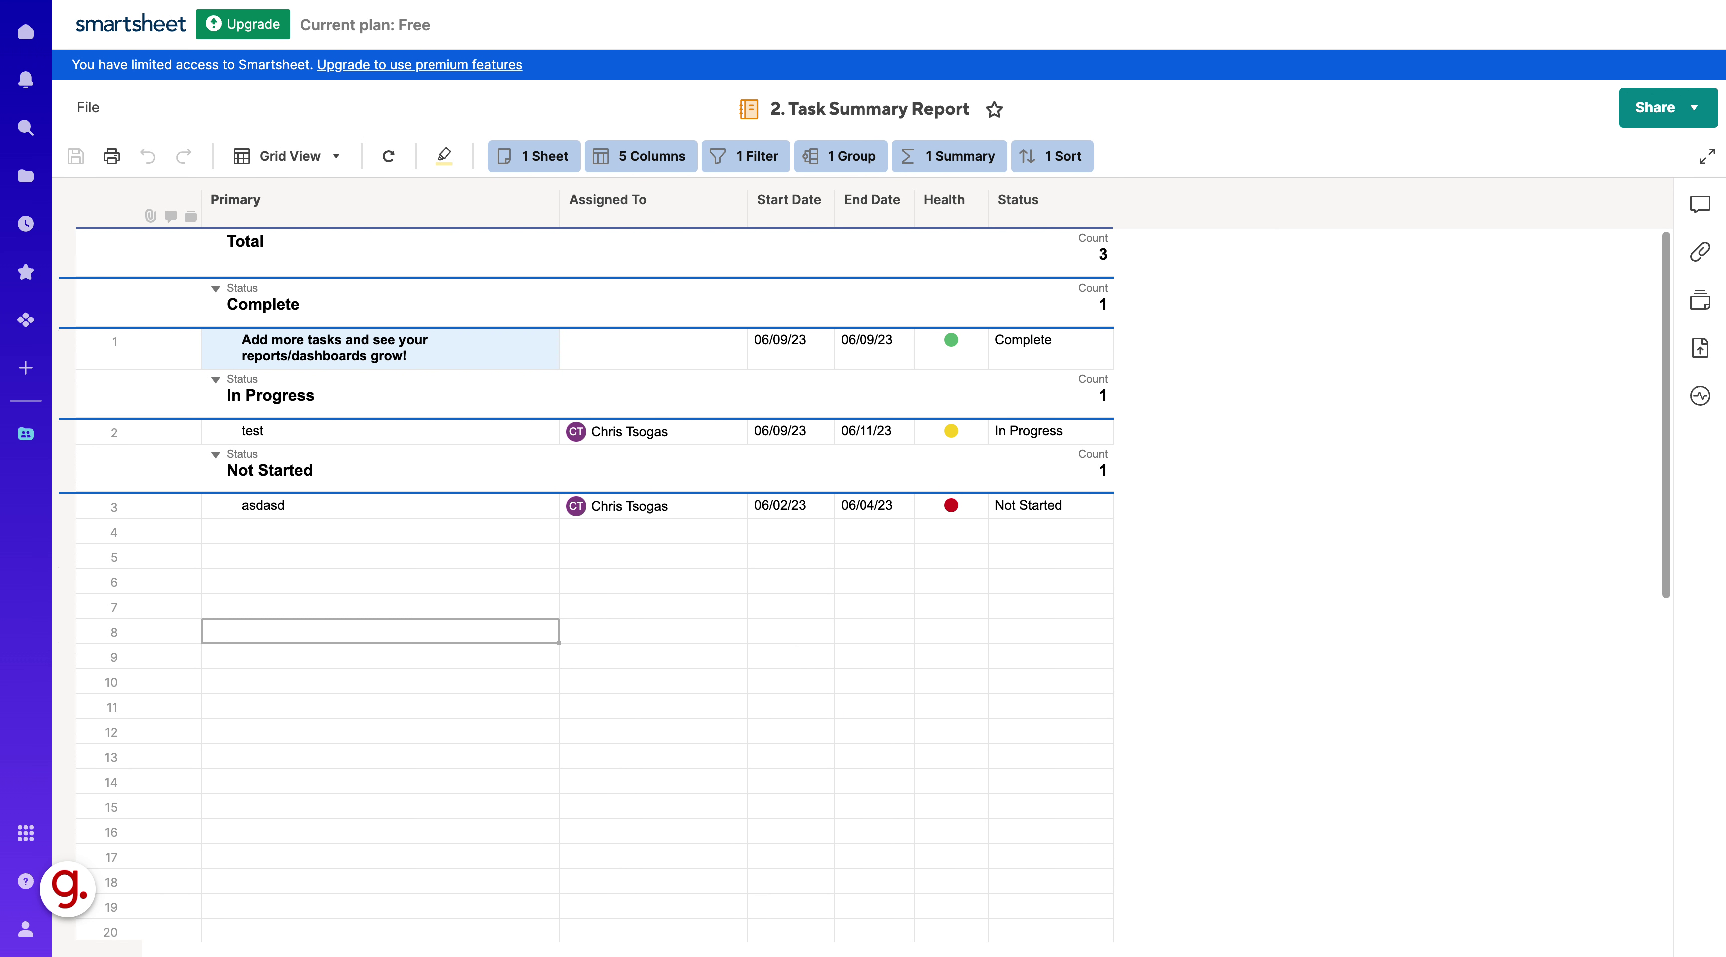This screenshot has width=1726, height=957.
Task: Open Recents via the clock icon
Action: [25, 224]
